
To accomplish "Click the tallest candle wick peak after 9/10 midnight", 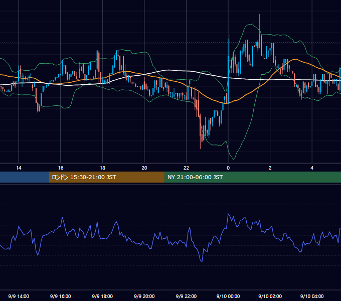I will tap(259, 15).
